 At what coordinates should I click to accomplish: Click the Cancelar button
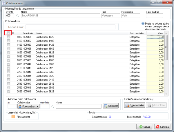[x=162, y=127]
